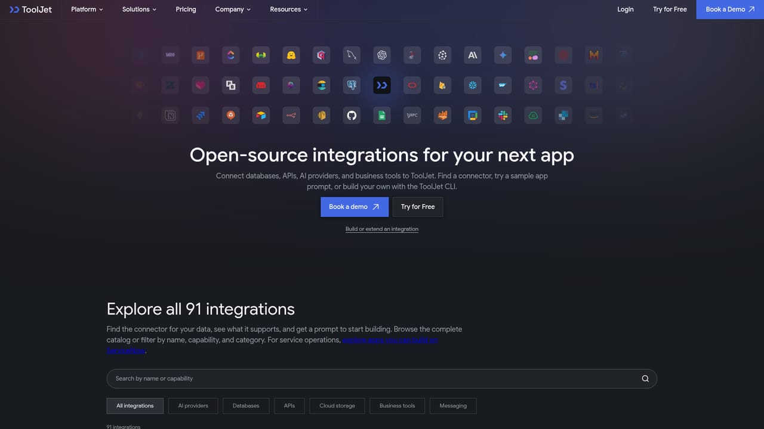Click the Anthropic logo icon
This screenshot has height=429, width=764.
(x=473, y=55)
